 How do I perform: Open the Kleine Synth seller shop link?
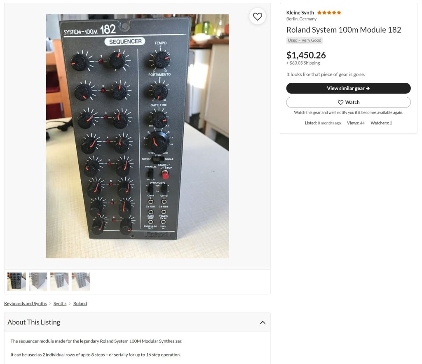click(300, 13)
